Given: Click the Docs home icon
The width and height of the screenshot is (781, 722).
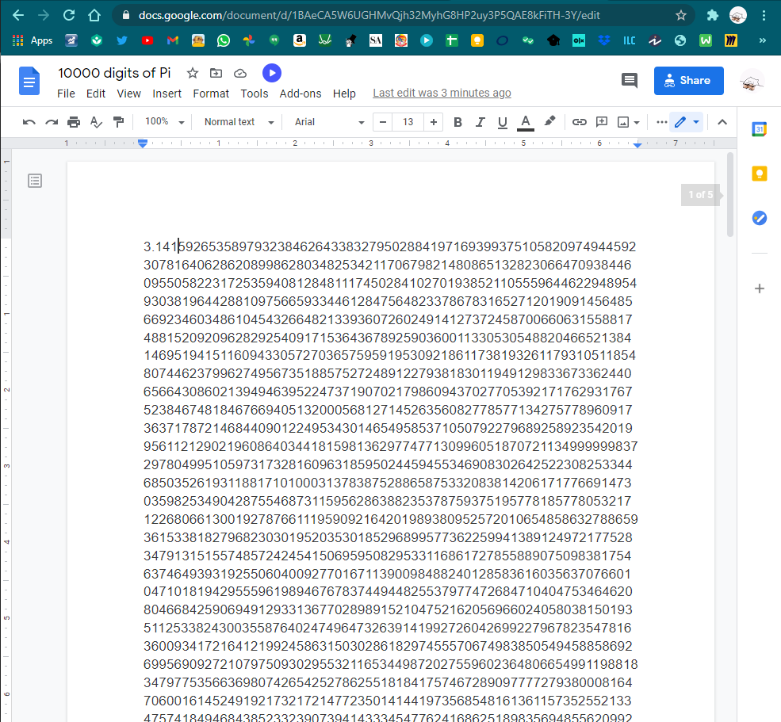Looking at the screenshot, I should 29,80.
